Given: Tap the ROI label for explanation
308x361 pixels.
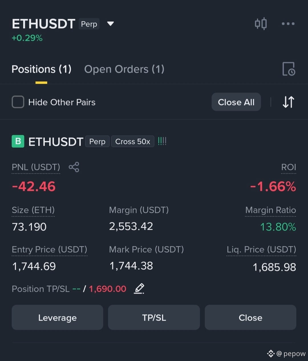Looking at the screenshot, I should pos(289,167).
